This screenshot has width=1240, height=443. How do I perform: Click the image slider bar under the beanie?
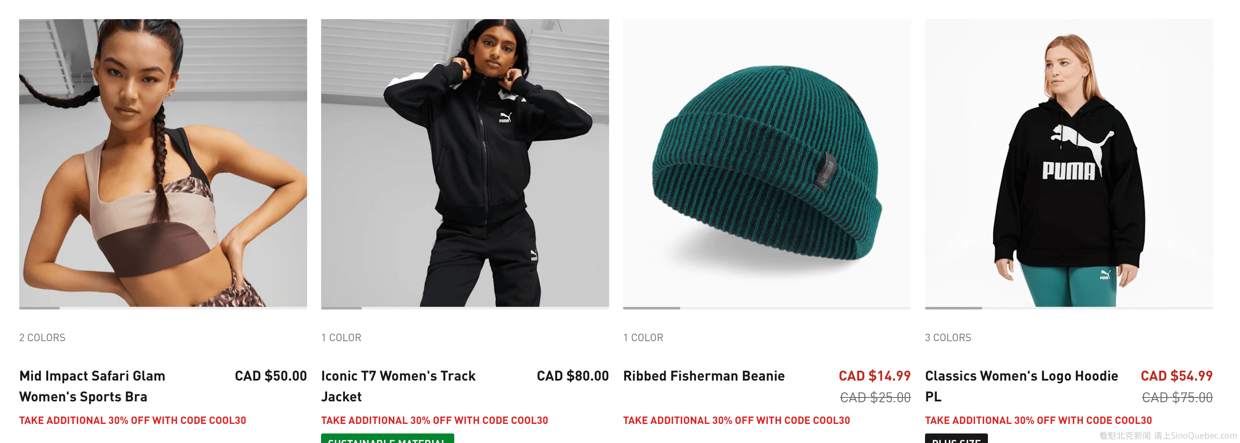pos(767,308)
